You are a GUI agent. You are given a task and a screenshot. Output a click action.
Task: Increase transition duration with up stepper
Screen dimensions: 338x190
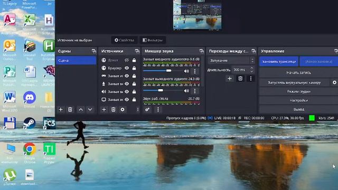click(251, 68)
